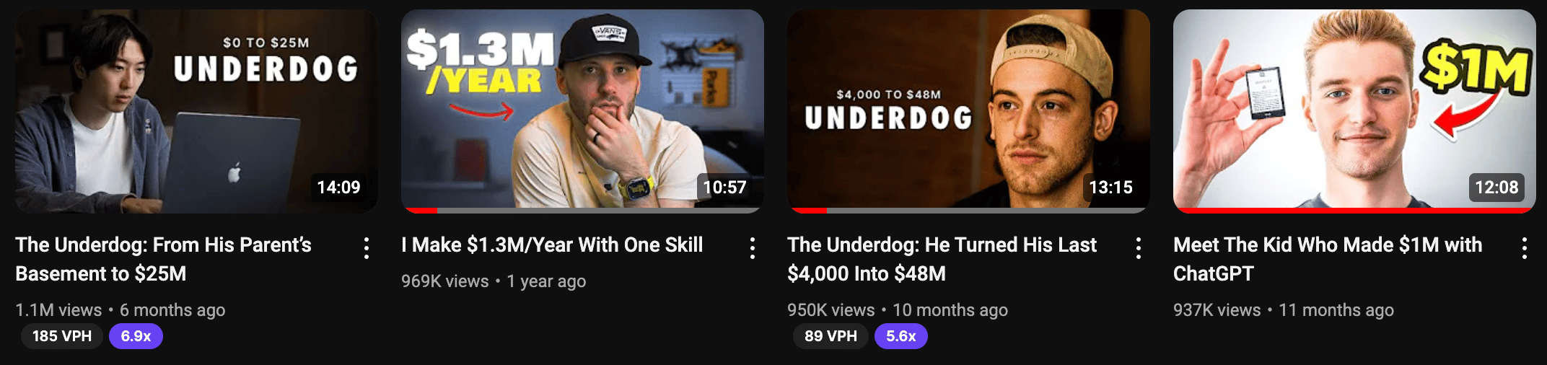Image resolution: width=1547 pixels, height=365 pixels.
Task: Click the 89 VPH badge
Action: (831, 336)
